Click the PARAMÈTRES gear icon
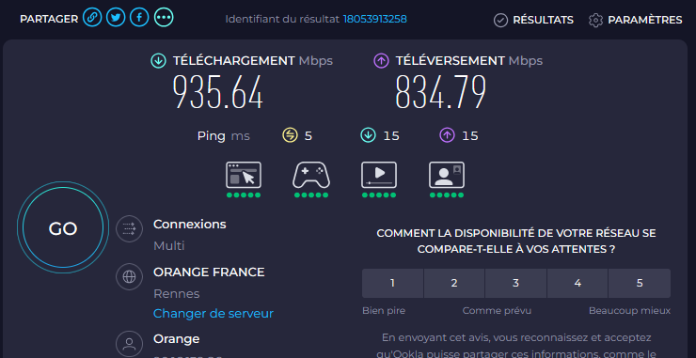Screen dimensions: 696x358 tap(595, 21)
